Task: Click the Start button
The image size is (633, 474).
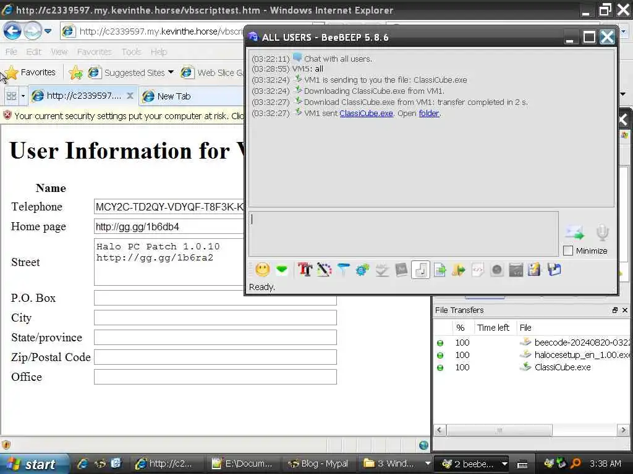Action: (35, 464)
